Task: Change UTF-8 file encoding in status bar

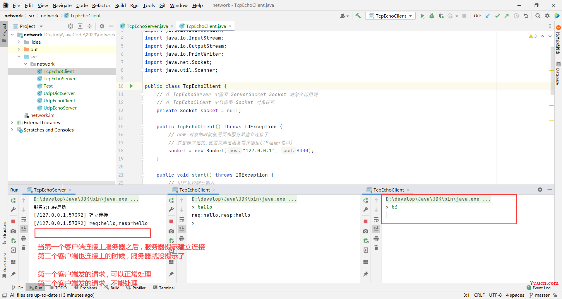Action: (495, 295)
